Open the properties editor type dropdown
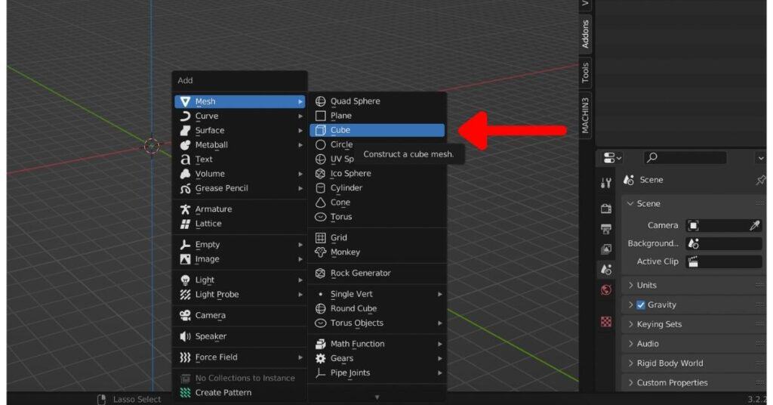 coord(613,157)
